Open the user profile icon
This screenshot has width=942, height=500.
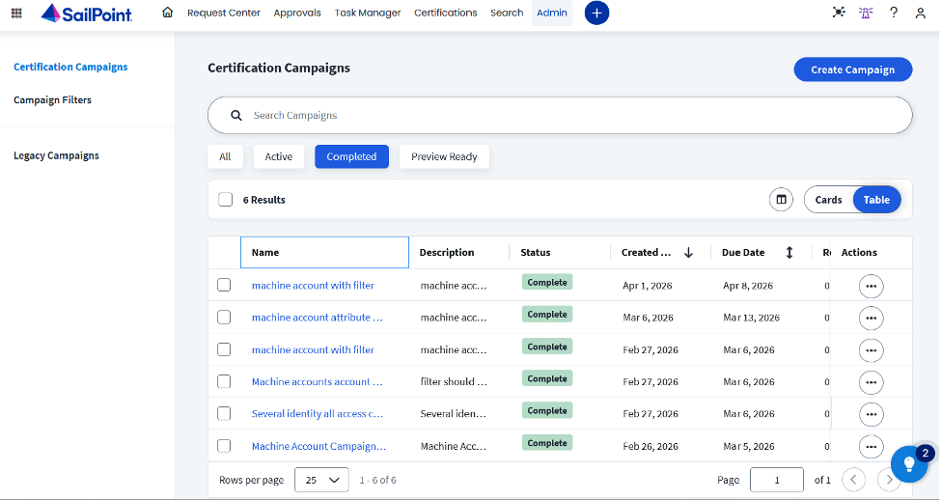point(920,13)
